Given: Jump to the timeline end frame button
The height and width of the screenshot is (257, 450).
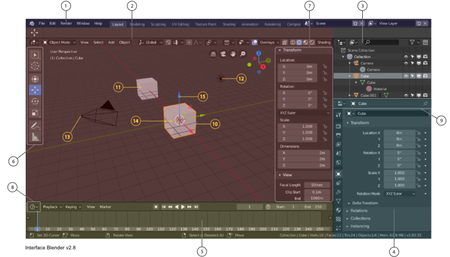Looking at the screenshot, I should [x=196, y=207].
